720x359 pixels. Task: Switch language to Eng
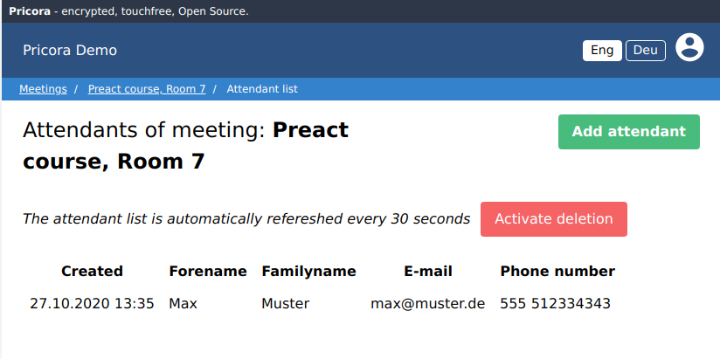tap(602, 51)
